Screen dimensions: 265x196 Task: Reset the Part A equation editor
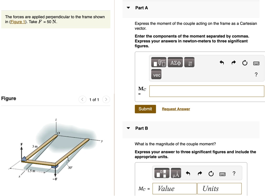click(x=245, y=62)
